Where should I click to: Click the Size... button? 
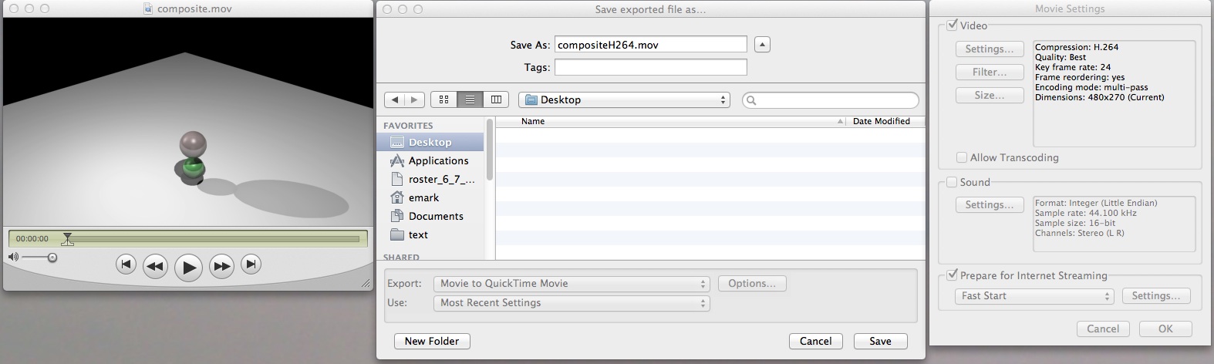990,95
